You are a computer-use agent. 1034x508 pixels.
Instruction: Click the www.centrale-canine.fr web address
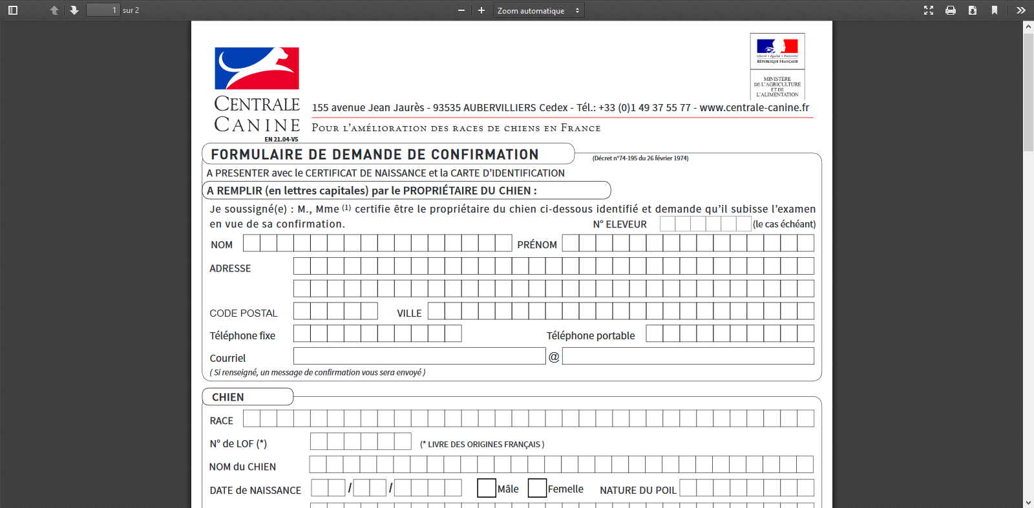(754, 108)
